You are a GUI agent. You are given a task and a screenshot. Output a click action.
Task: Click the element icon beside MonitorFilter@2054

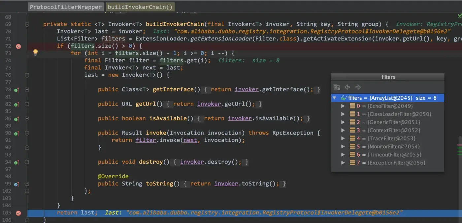[352, 147]
